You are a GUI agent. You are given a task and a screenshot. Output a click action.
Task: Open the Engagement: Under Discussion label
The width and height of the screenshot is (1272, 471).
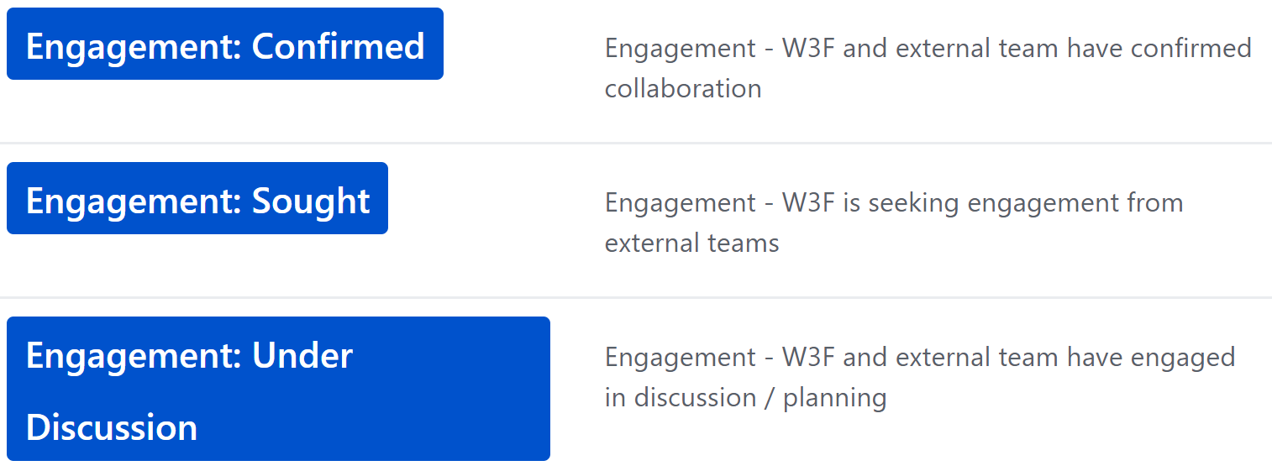(278, 389)
